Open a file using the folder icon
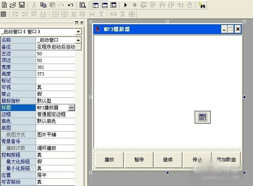Viewport: 253px width, 186px height. pos(13,5)
